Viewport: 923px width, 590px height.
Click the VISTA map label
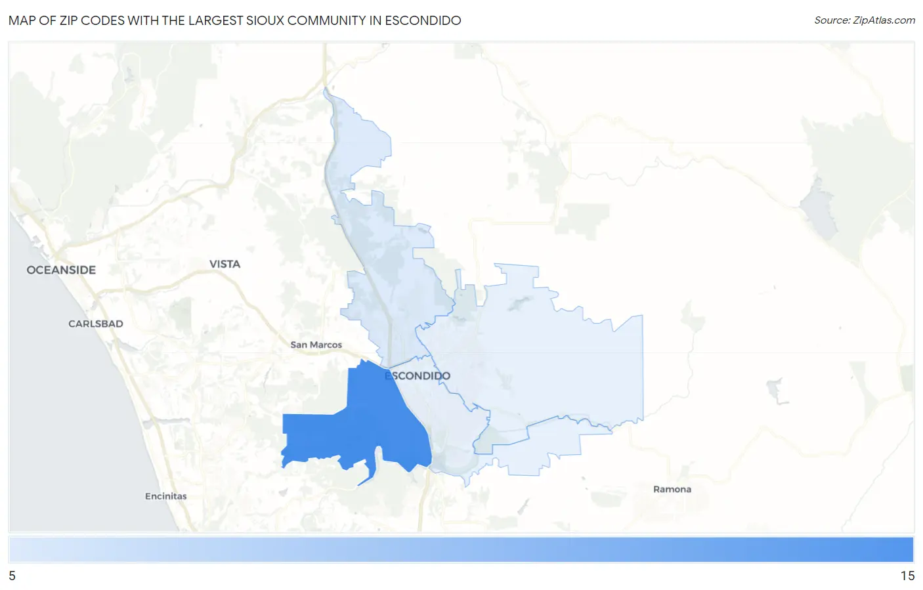[x=225, y=264]
